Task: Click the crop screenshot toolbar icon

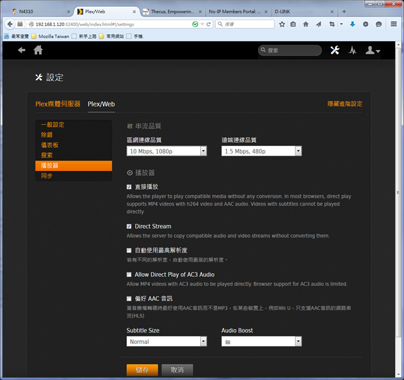Action: pos(332,24)
